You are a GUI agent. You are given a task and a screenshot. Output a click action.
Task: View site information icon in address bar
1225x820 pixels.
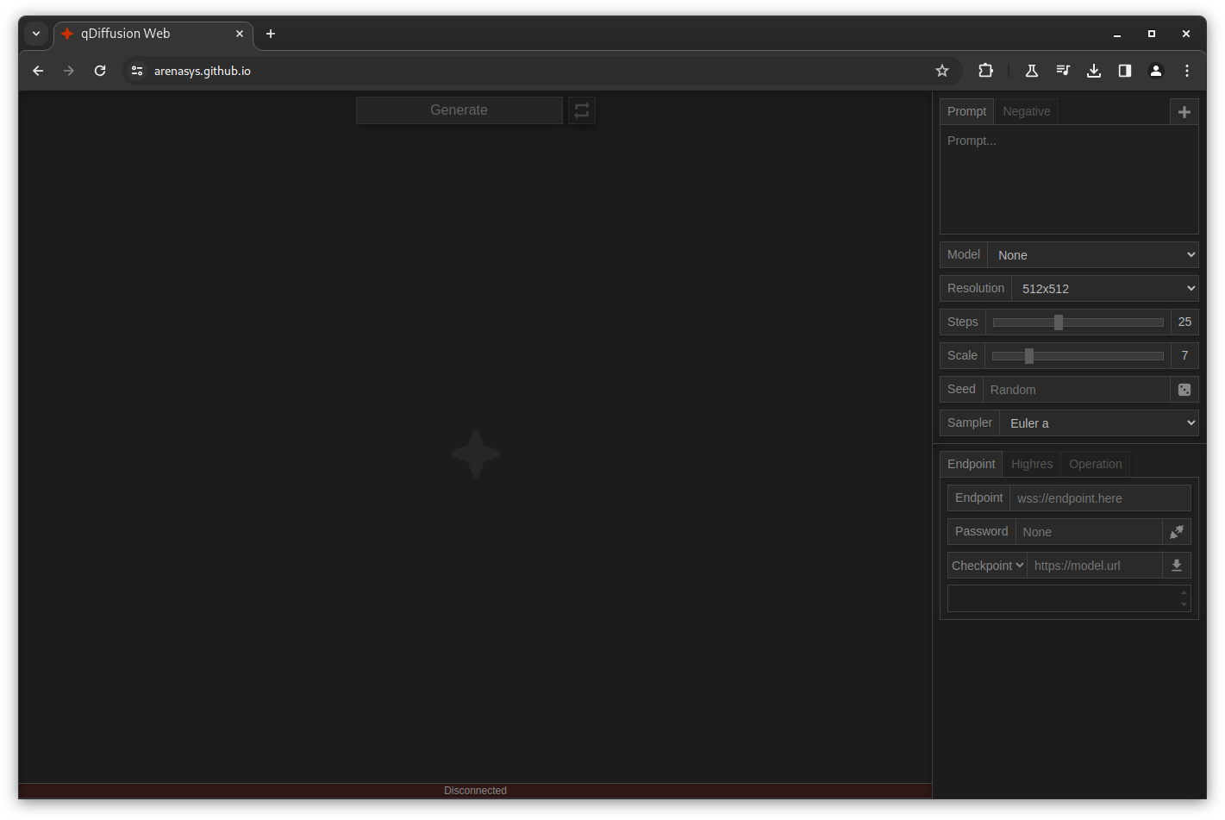(137, 71)
